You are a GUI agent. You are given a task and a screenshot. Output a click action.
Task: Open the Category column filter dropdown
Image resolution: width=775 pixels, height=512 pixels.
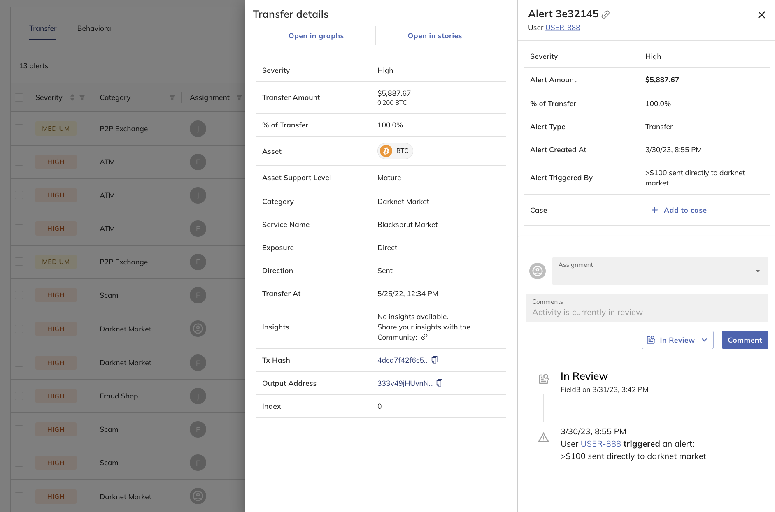point(172,97)
